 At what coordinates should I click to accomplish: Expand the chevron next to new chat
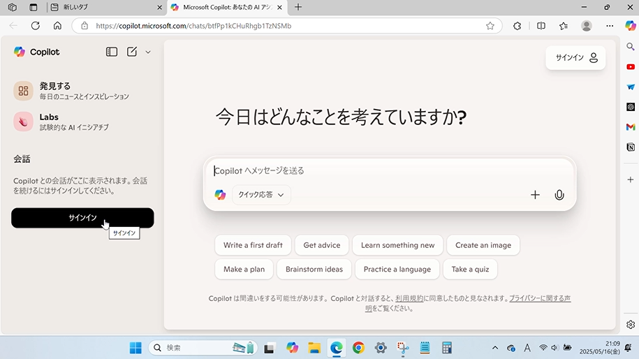(148, 52)
